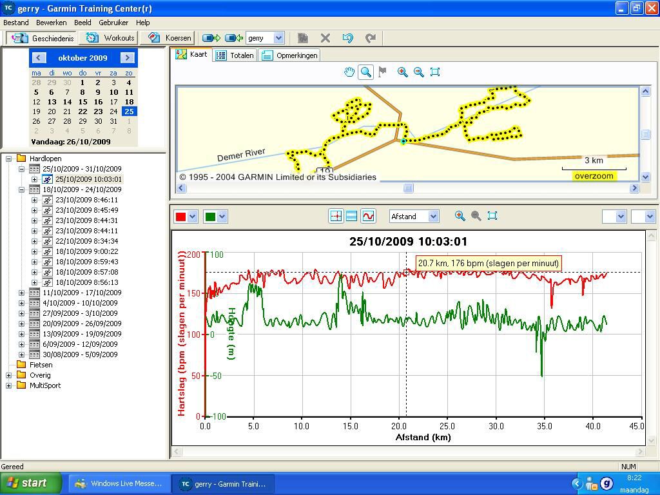
Task: Switch to the Totalen tab
Action: point(235,55)
